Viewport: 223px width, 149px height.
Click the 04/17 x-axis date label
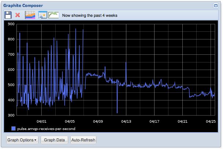(x=154, y=122)
